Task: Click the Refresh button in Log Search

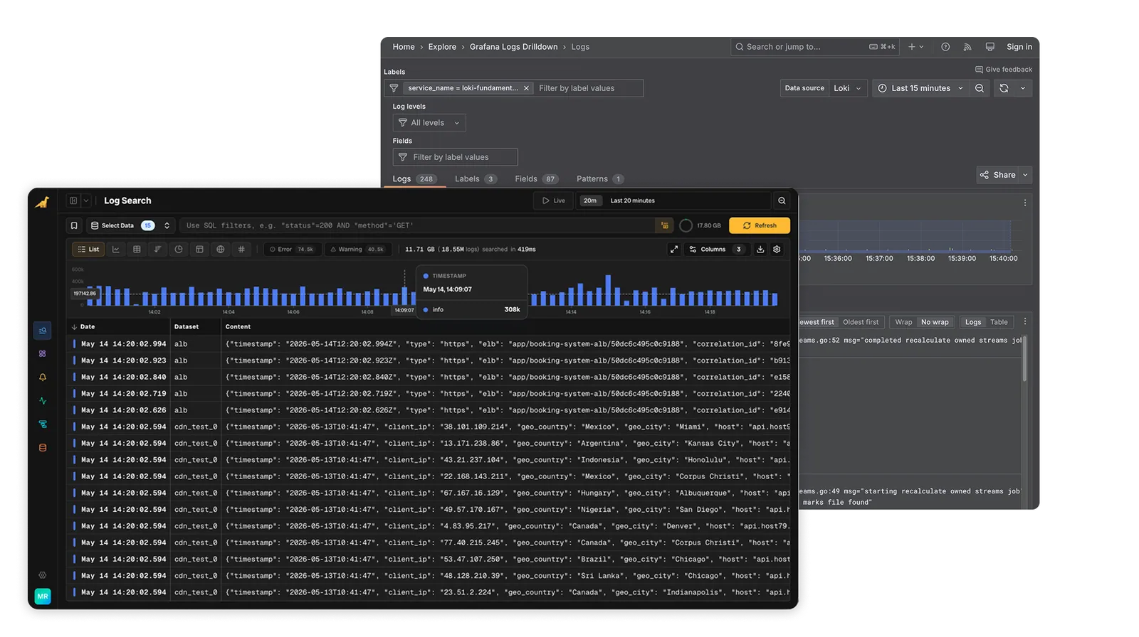Action: [x=760, y=225]
